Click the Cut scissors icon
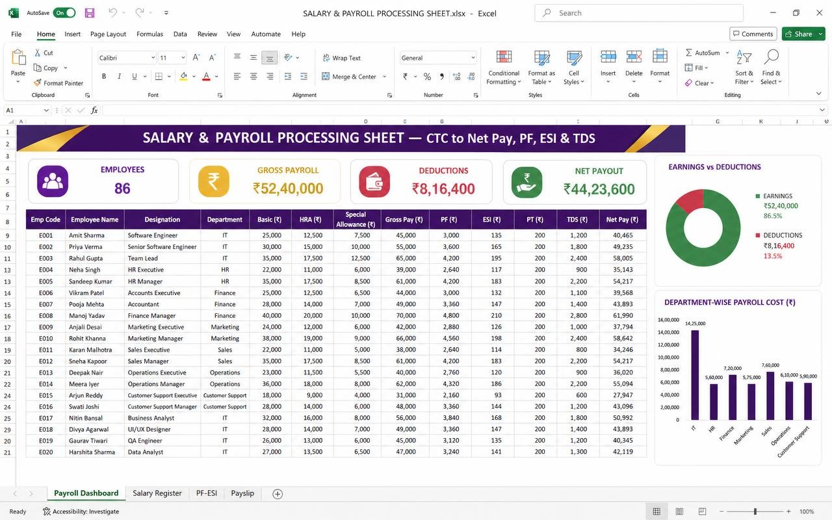Image resolution: width=832 pixels, height=520 pixels. 38,53
